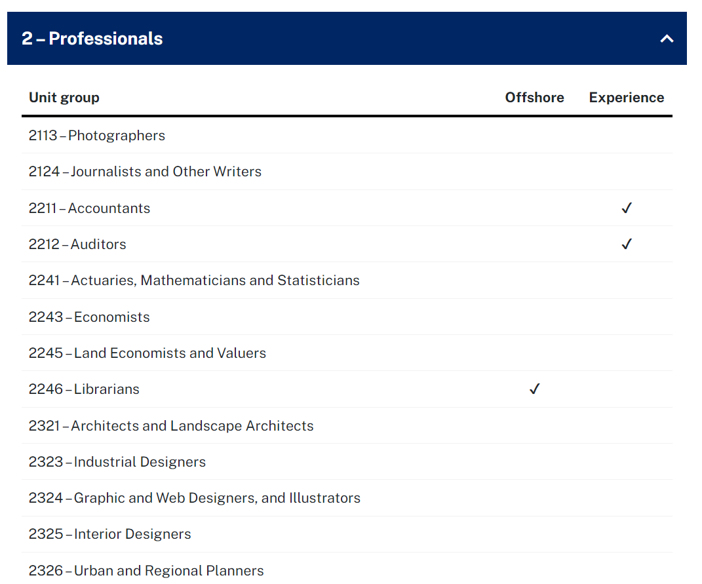The image size is (702, 584).
Task: Click the 2212 Auditors entry
Action: [77, 244]
